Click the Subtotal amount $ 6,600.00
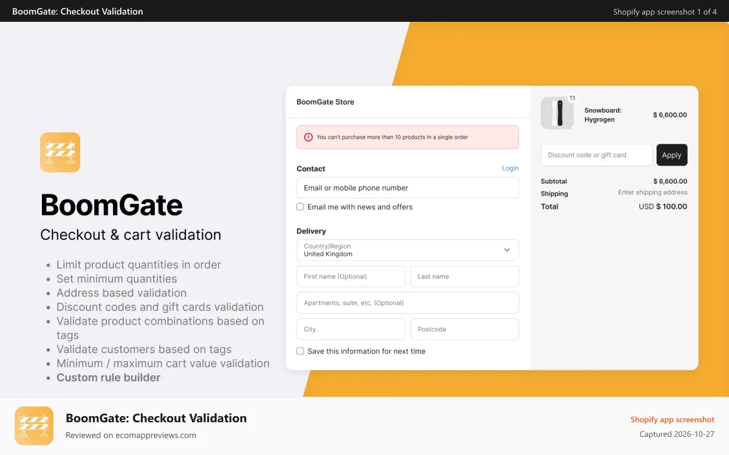729x455 pixels. click(670, 181)
